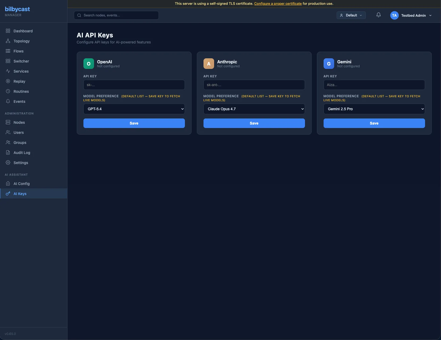
Task: Focus the Gemini AIza API key field
Action: tap(374, 85)
